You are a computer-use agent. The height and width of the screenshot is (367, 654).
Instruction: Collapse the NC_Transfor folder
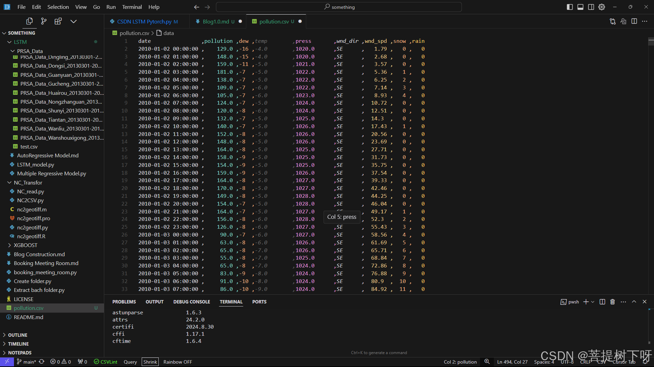pyautogui.click(x=28, y=182)
